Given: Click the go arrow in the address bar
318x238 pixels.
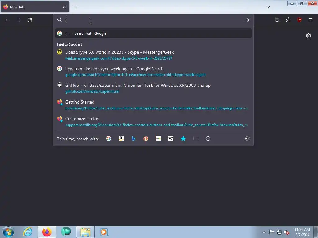Looking at the screenshot, I should click(x=247, y=20).
